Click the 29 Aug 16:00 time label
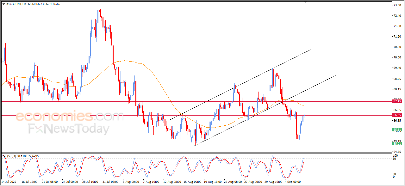 (273, 182)
